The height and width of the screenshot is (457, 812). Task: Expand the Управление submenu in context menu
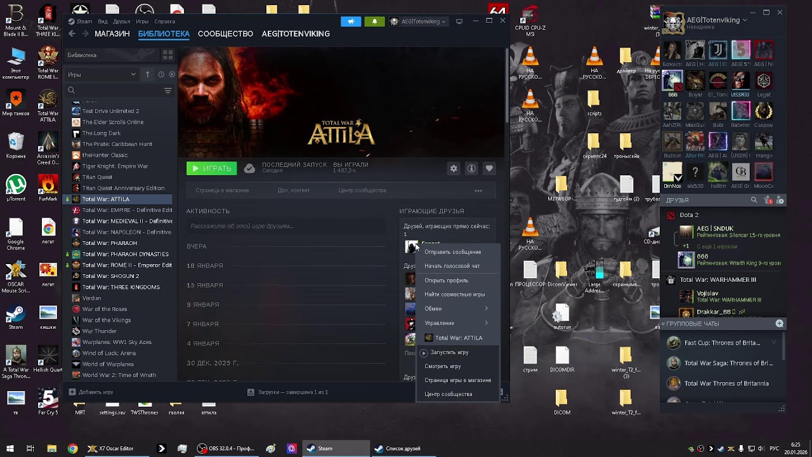pos(457,323)
